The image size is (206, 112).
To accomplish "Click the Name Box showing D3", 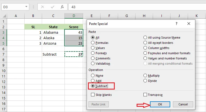I will click(15, 7).
